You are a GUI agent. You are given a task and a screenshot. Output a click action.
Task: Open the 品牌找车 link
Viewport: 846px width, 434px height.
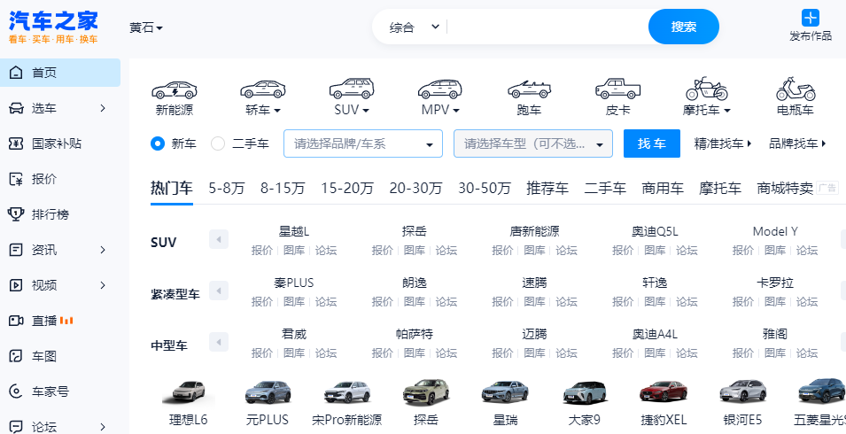797,144
